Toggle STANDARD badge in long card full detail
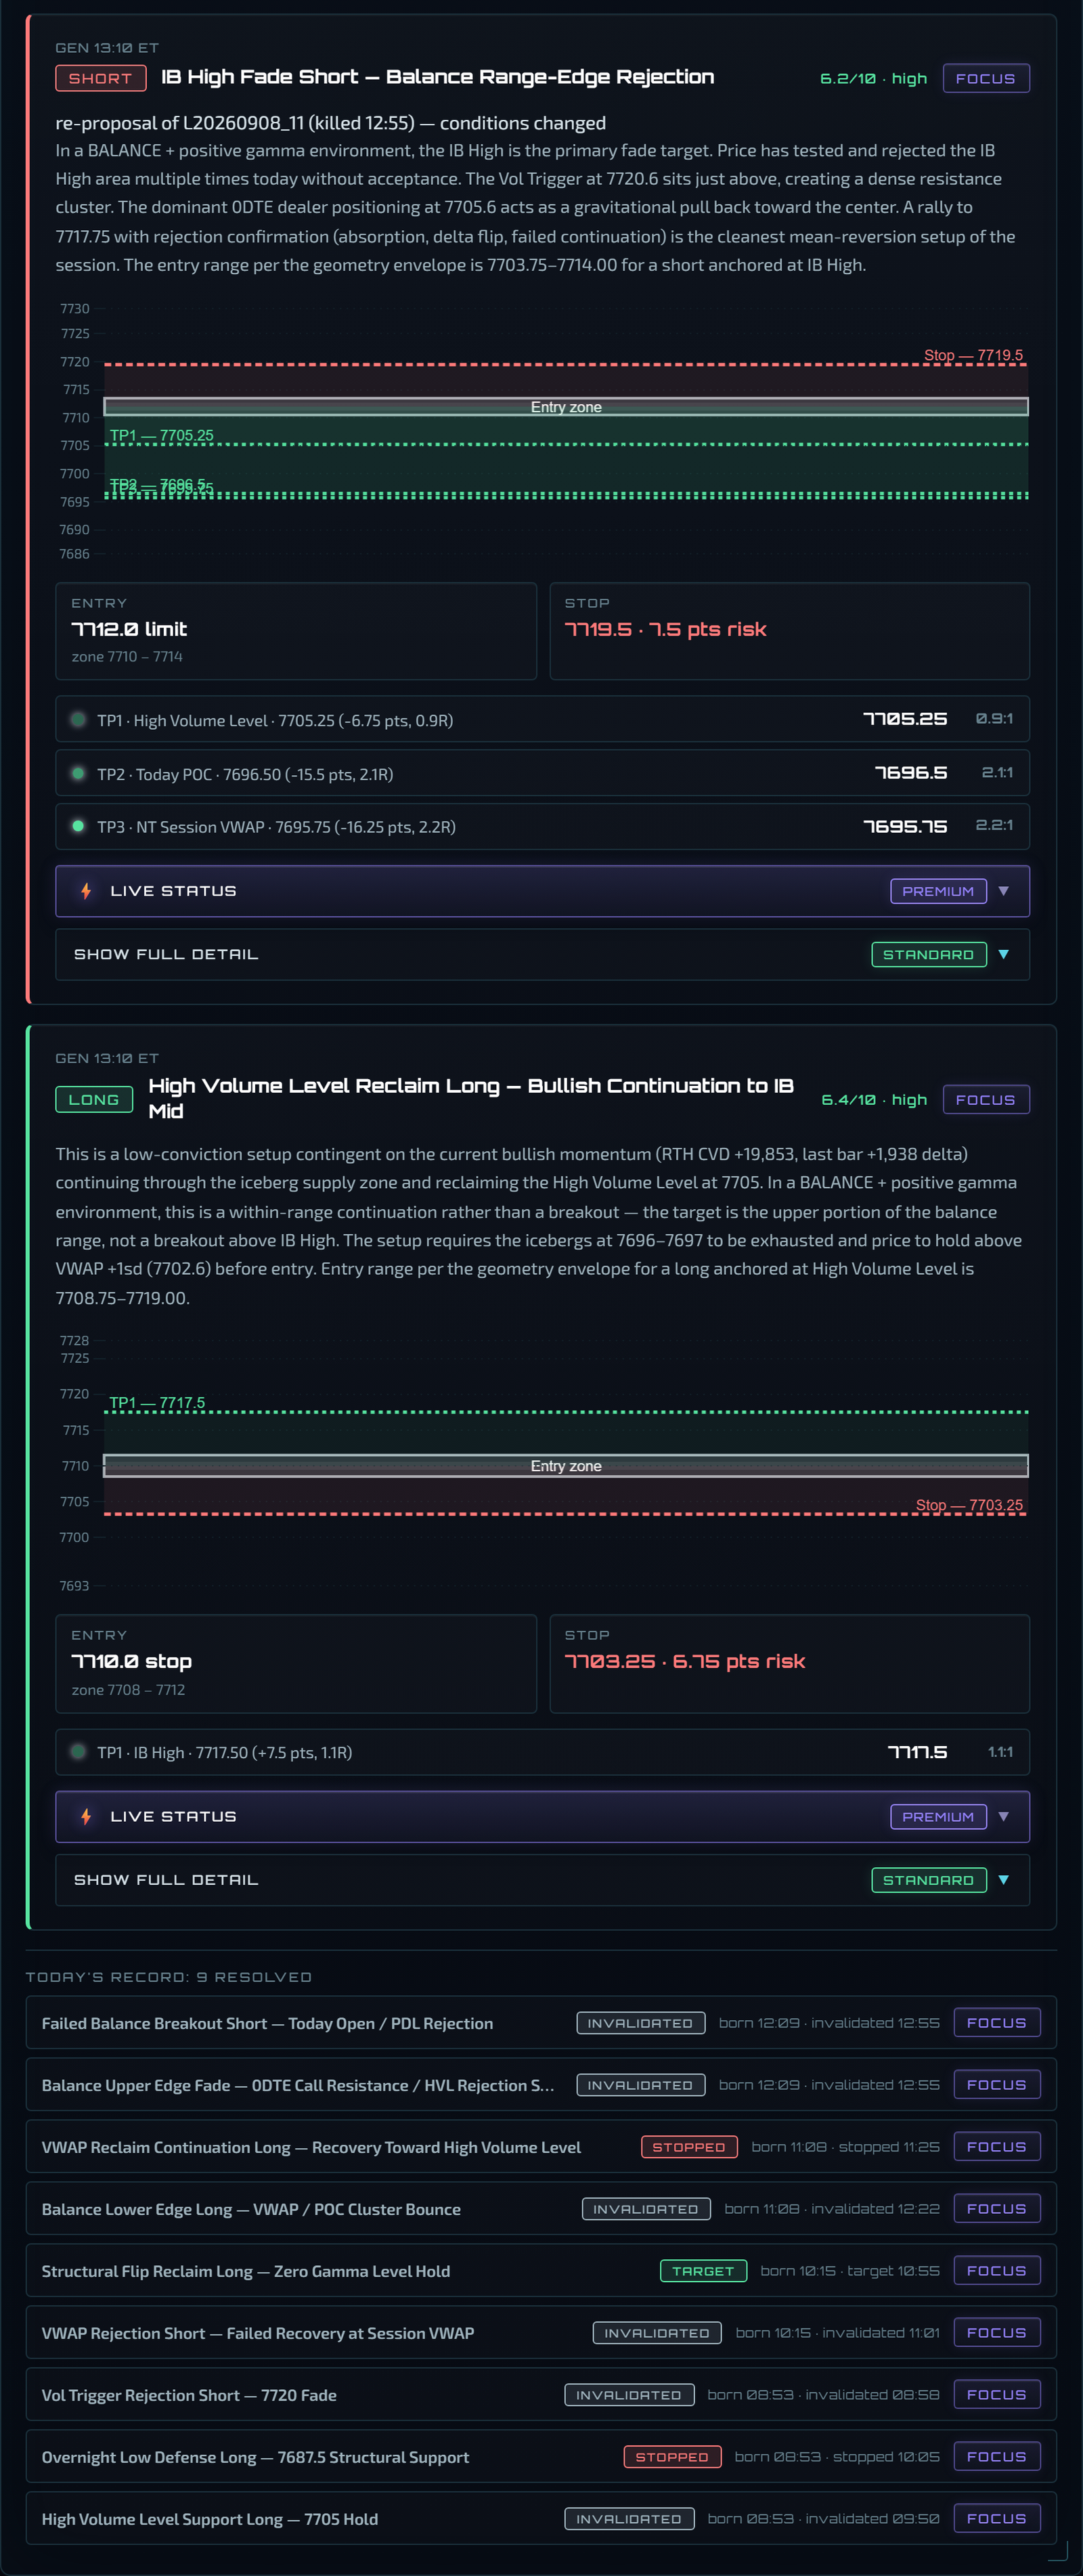Viewport: 1083px width, 2576px height. click(x=929, y=1880)
